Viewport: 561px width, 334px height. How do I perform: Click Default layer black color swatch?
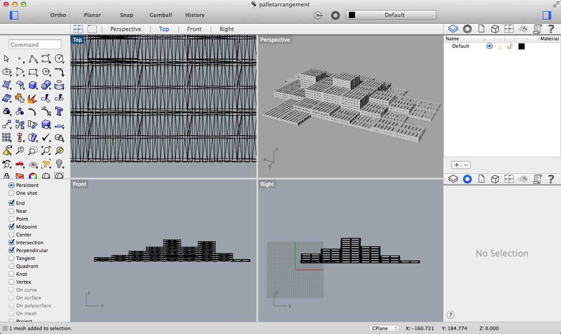tap(522, 46)
